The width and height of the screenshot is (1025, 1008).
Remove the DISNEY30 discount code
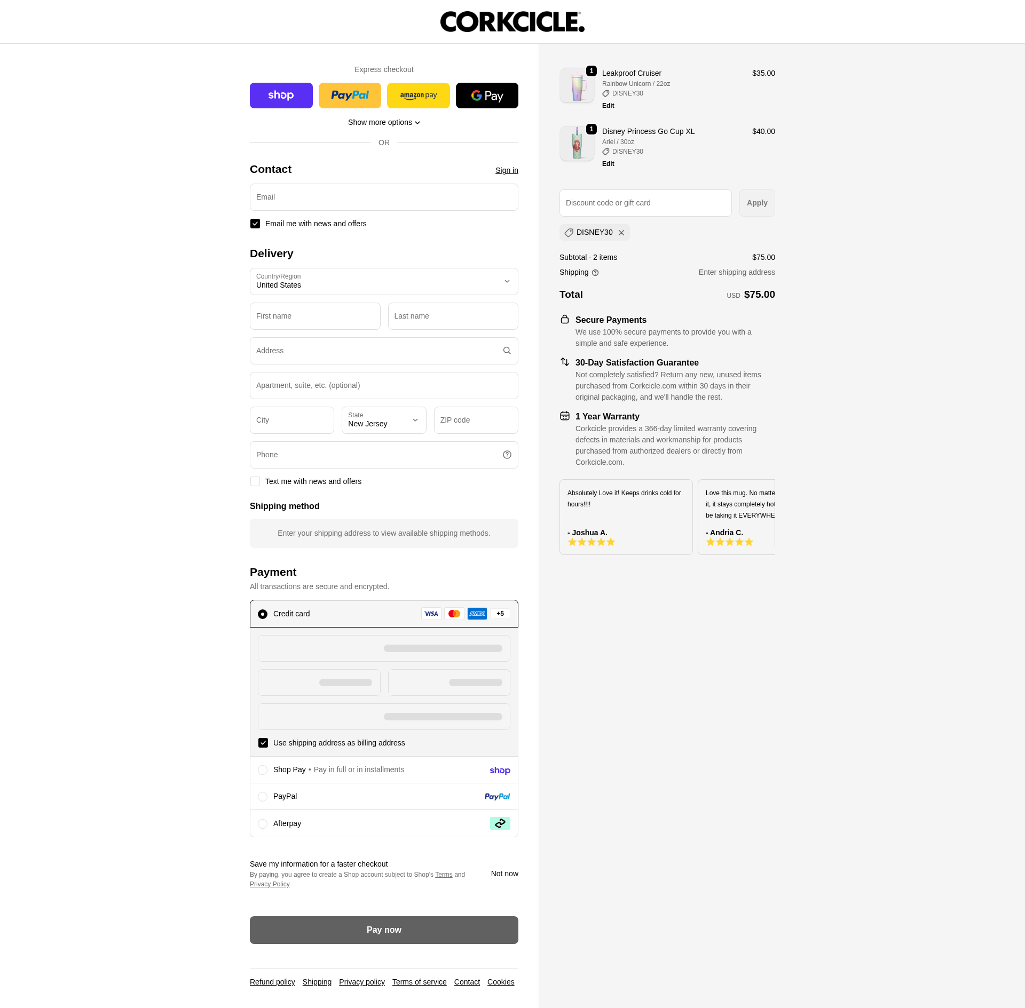(621, 233)
